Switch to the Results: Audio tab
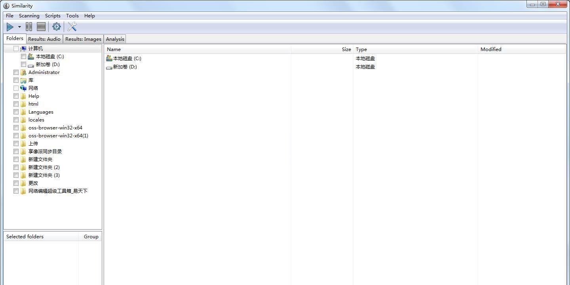570x285 pixels. 44,39
